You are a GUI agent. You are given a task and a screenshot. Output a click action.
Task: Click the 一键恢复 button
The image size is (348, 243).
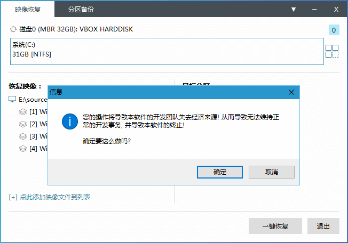[x=275, y=226]
